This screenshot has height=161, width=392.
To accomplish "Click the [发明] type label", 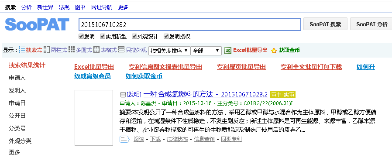I will (134, 95).
